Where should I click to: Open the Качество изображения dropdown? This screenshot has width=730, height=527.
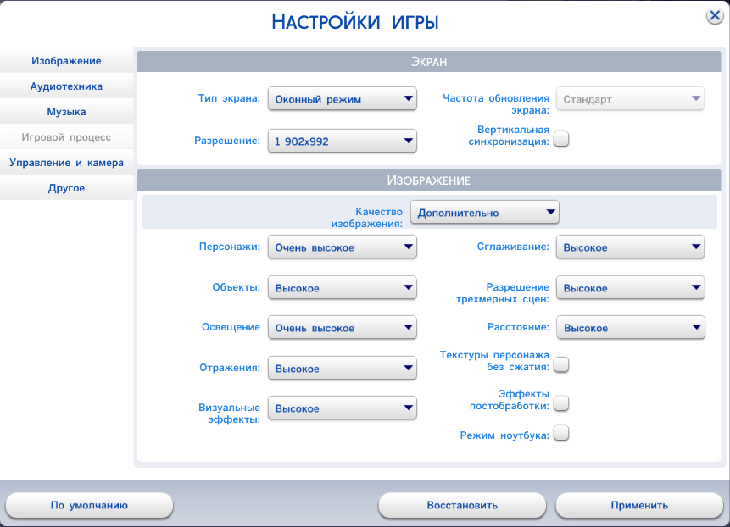coord(485,212)
